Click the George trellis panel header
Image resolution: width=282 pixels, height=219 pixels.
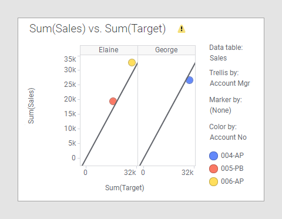coord(166,50)
